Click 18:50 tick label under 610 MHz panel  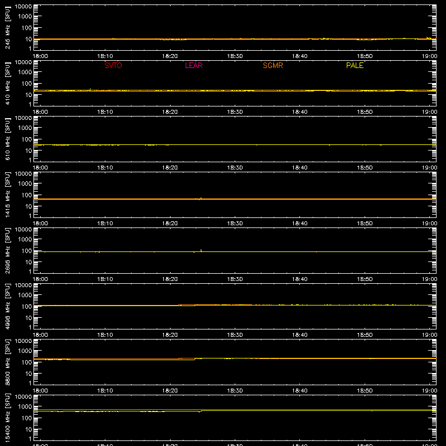365,168
